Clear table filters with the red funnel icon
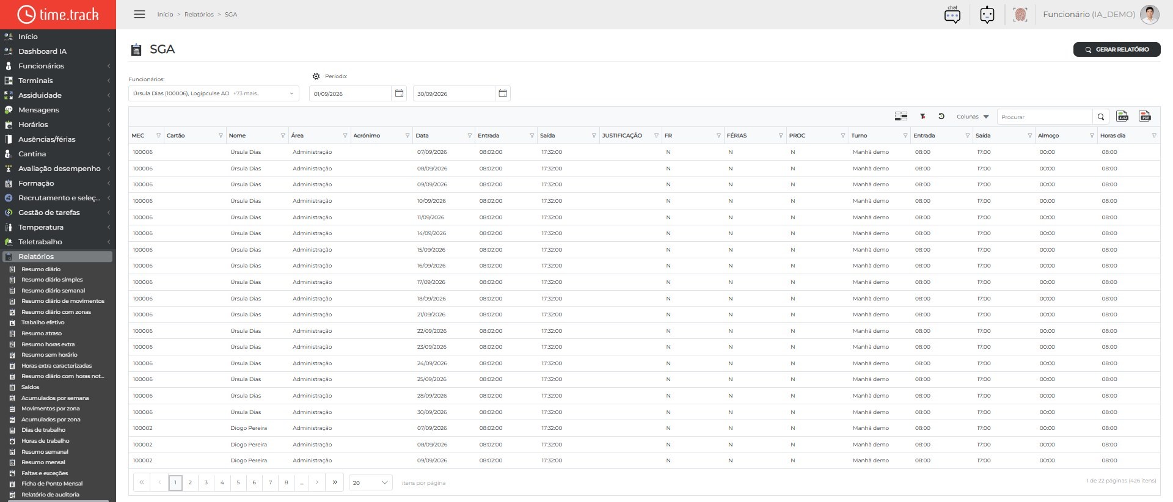Image resolution: width=1173 pixels, height=502 pixels. point(923,116)
